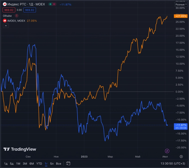
Task: Click the TradingView logo
Action: [20, 149]
